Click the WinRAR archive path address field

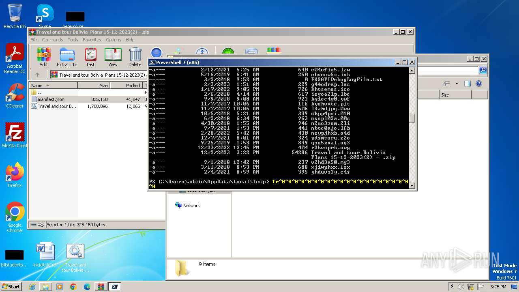tap(99, 75)
